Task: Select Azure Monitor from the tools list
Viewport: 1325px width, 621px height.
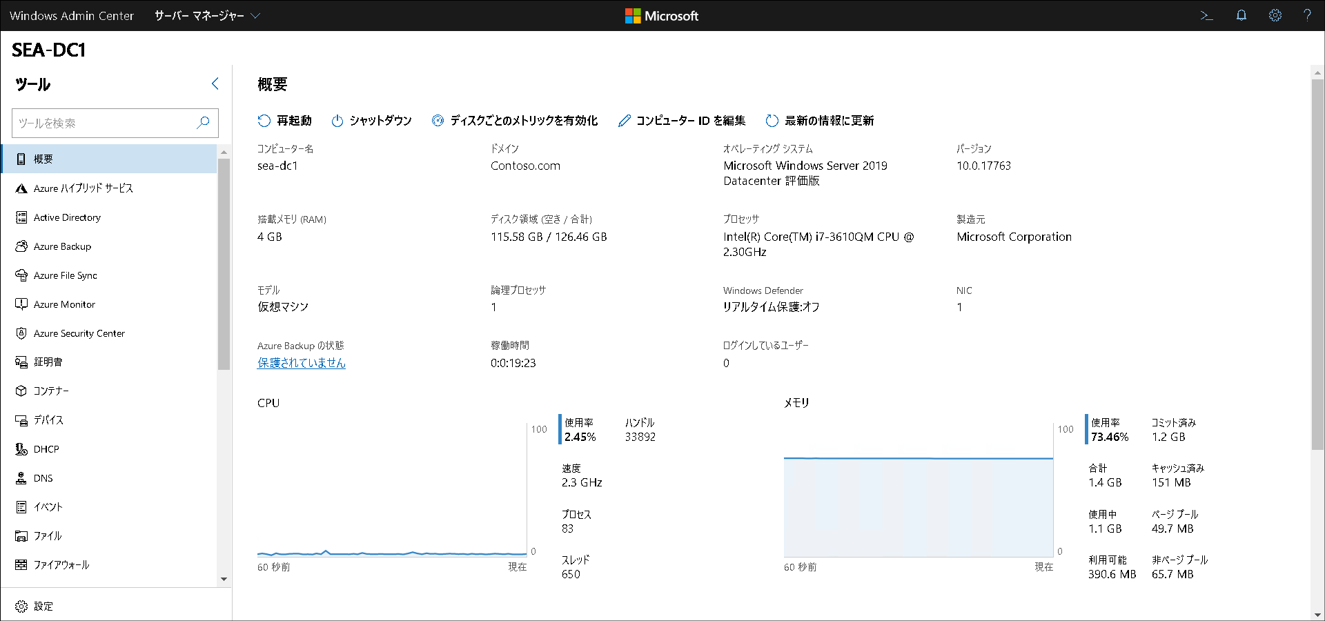Action: (x=65, y=304)
